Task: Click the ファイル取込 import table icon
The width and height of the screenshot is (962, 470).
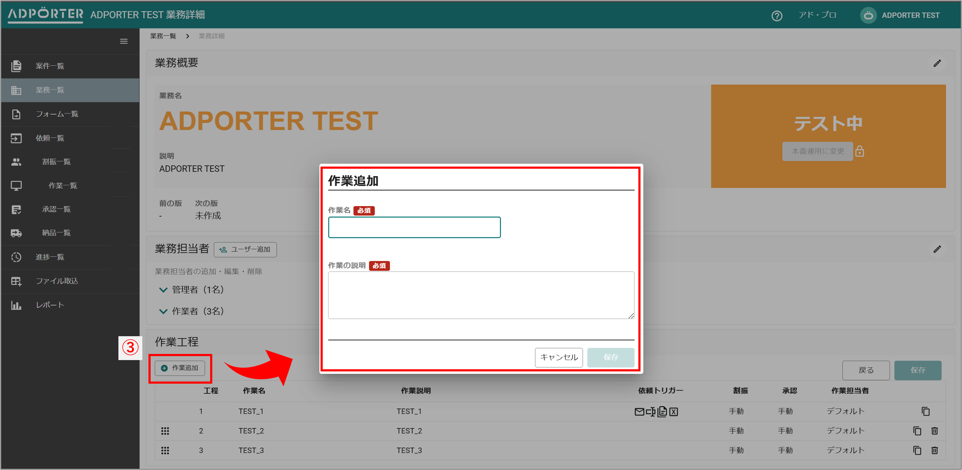Action: point(16,281)
